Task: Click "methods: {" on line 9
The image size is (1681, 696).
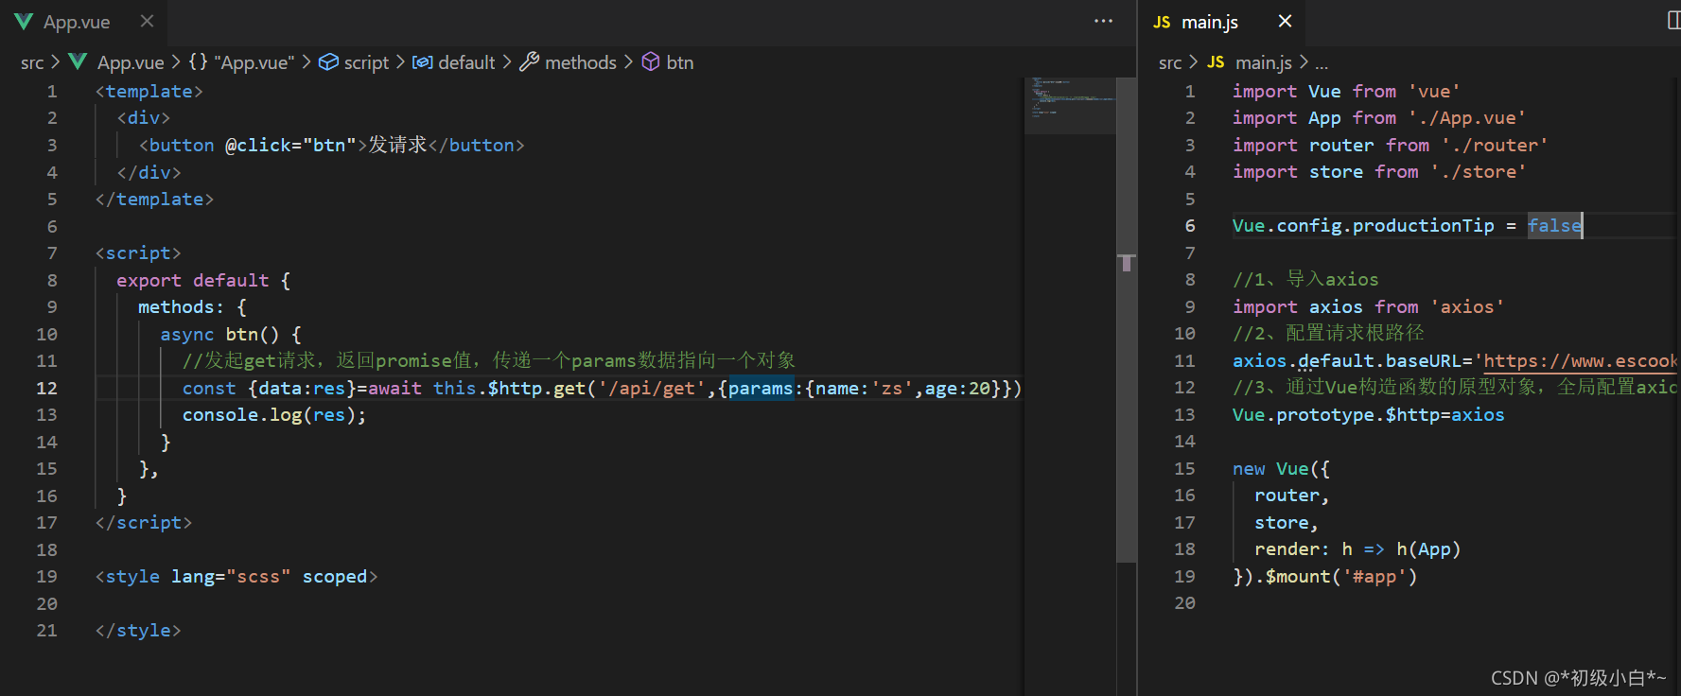Action: point(192,307)
